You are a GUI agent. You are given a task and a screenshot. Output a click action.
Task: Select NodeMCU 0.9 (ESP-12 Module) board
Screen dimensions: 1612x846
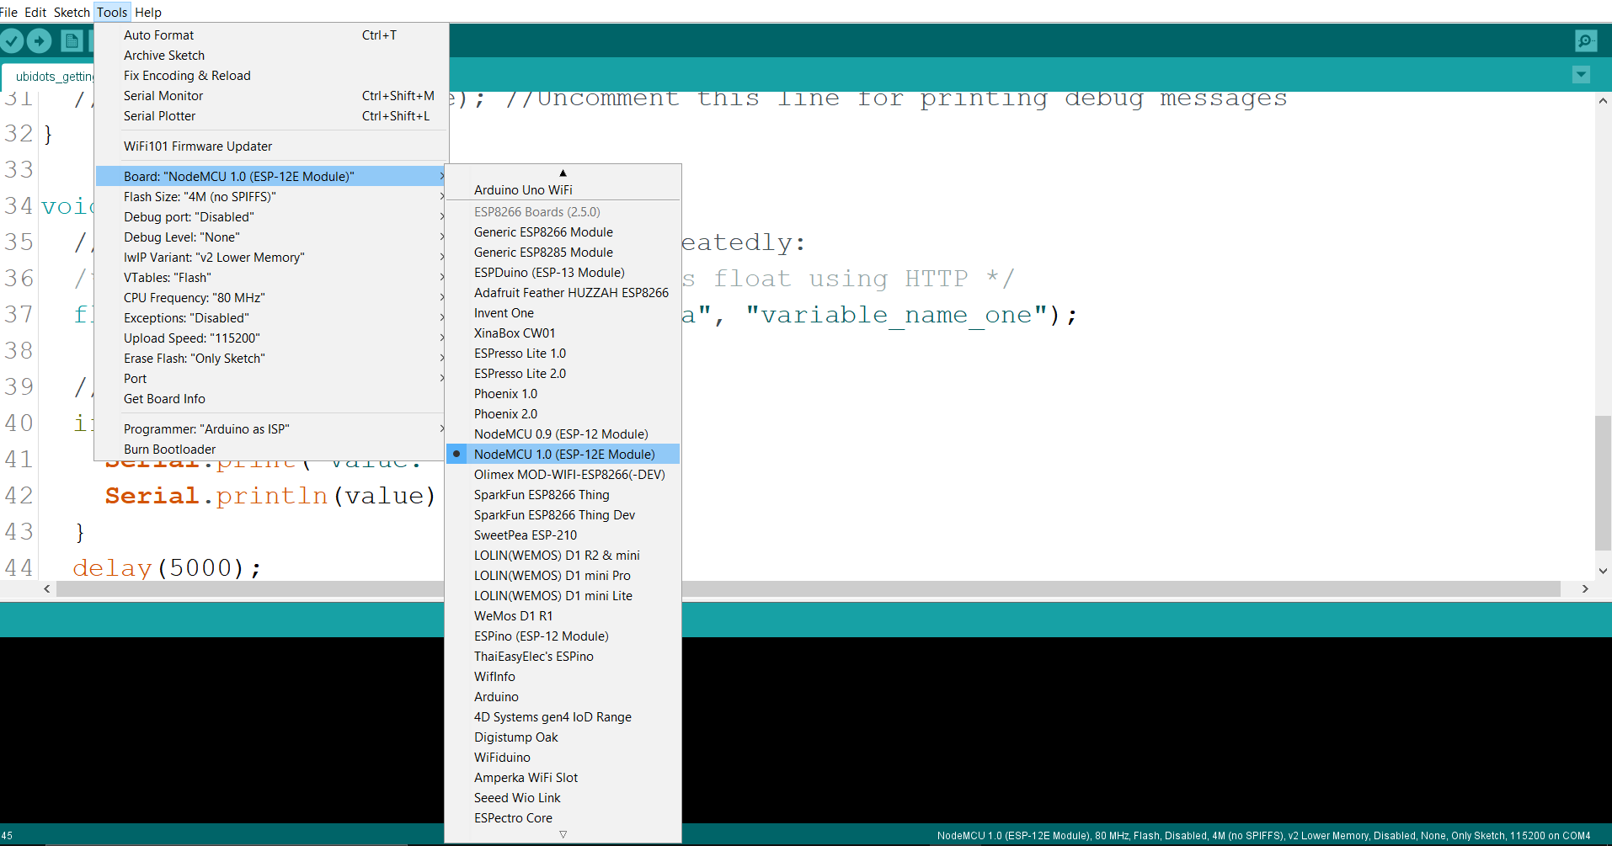[563, 434]
